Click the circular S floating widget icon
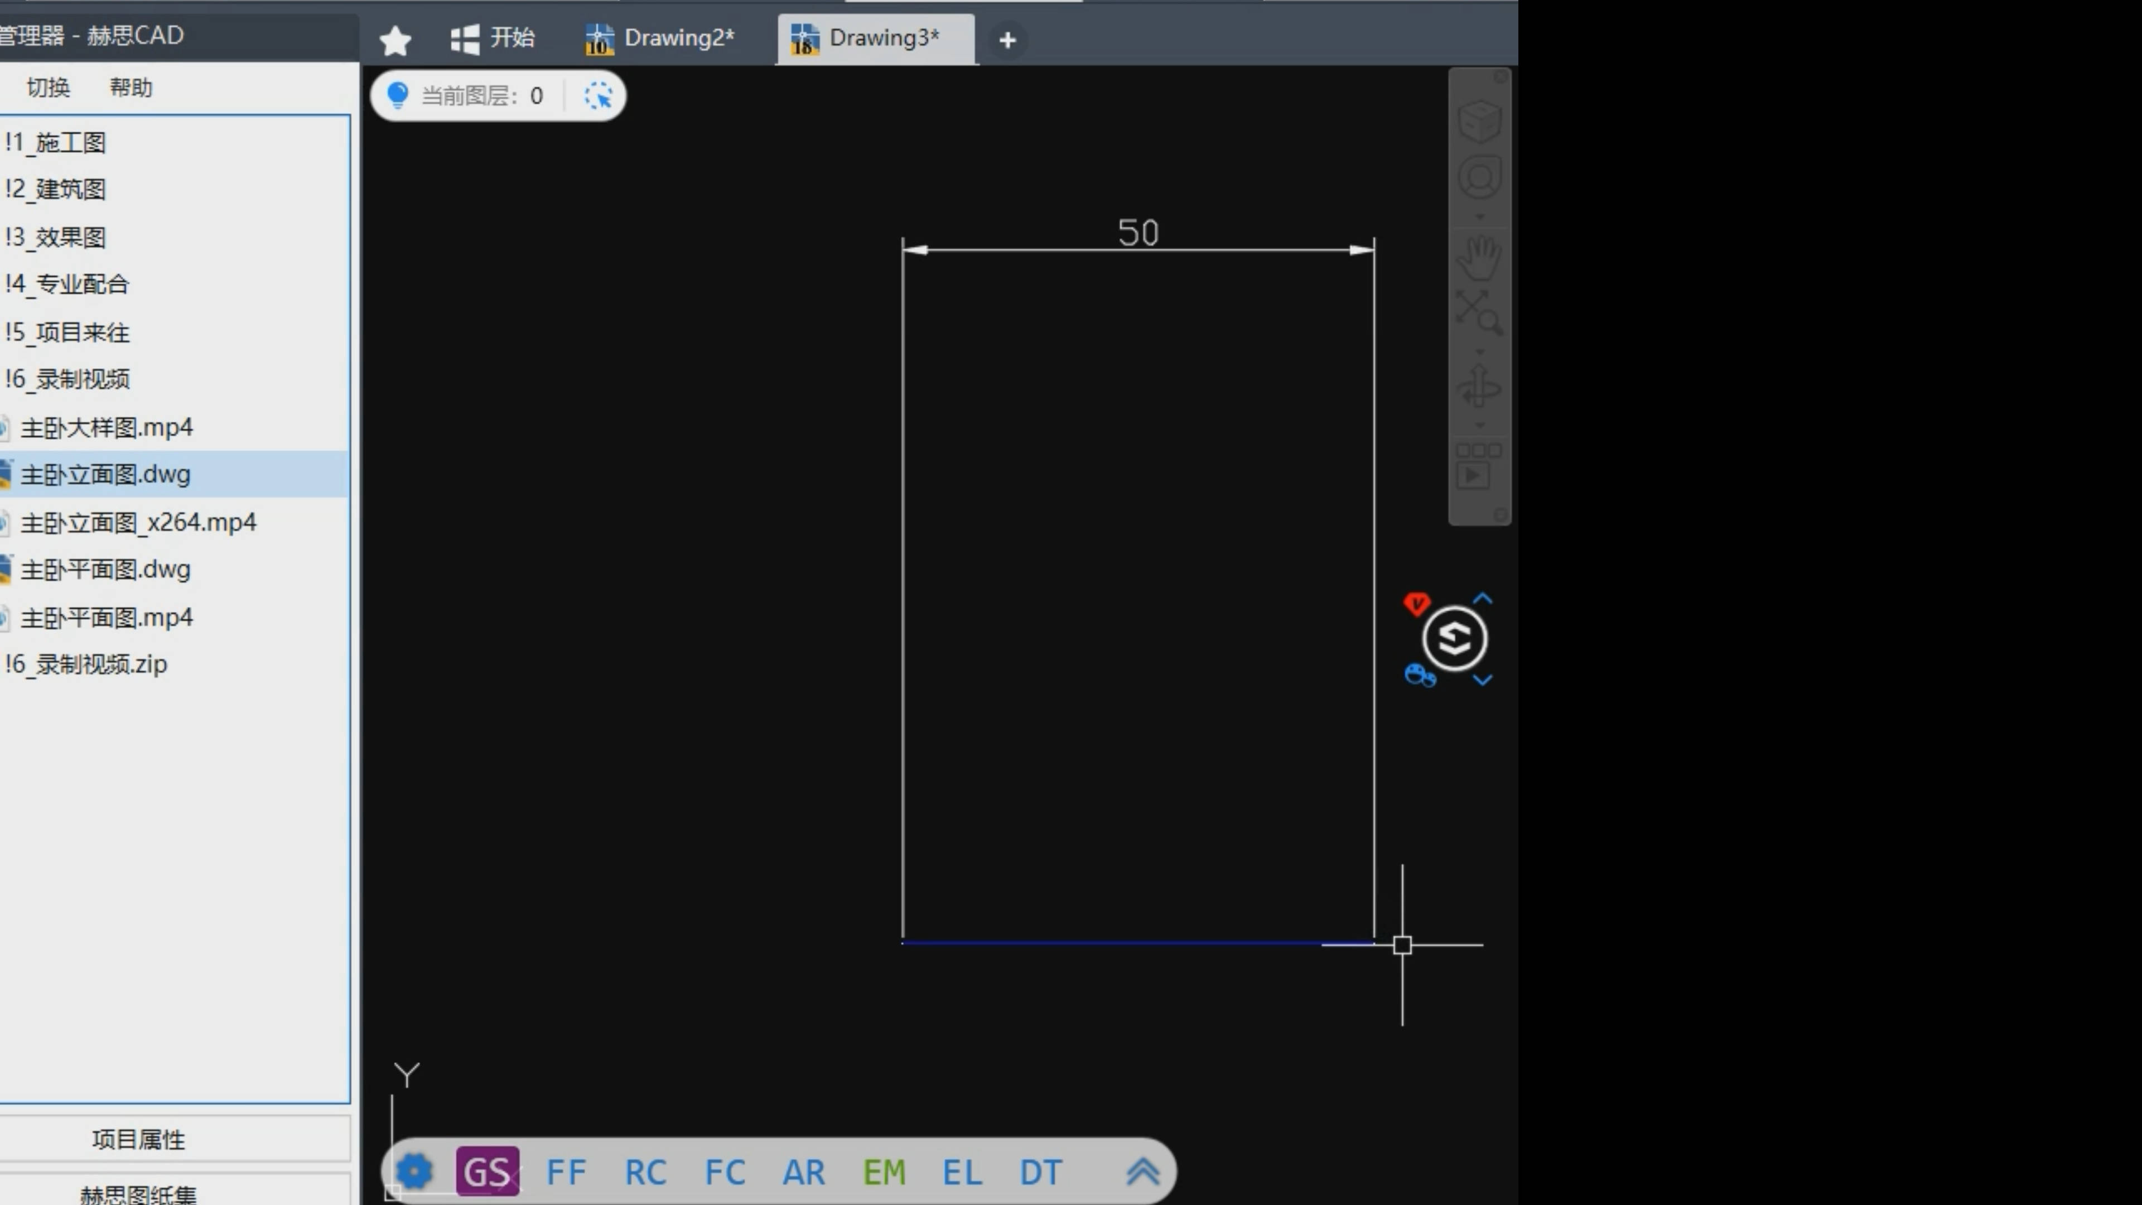The image size is (2142, 1205). point(1454,639)
